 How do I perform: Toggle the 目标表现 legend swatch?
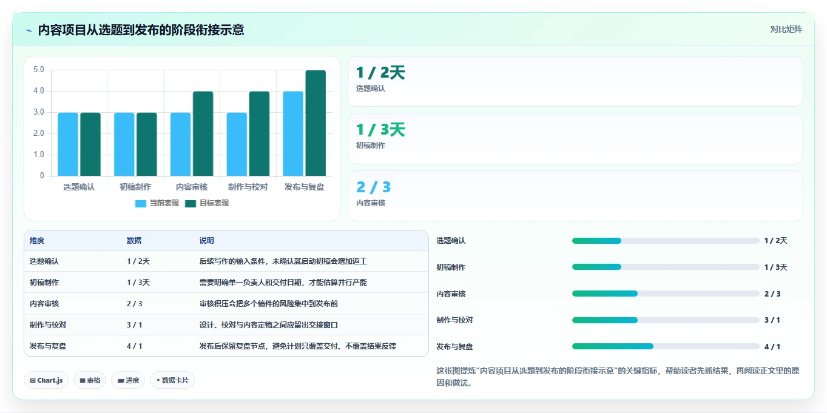[x=191, y=204]
